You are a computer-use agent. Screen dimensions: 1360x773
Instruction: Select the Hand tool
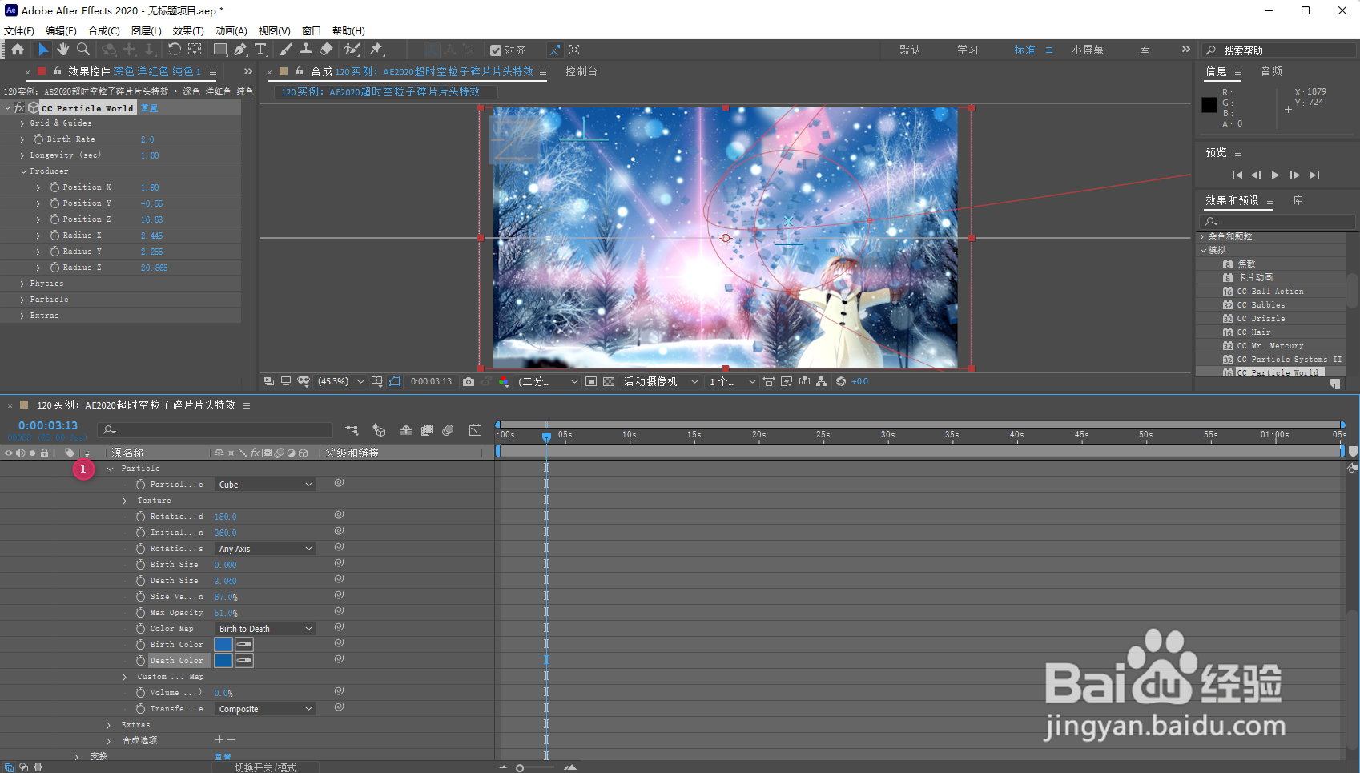63,50
